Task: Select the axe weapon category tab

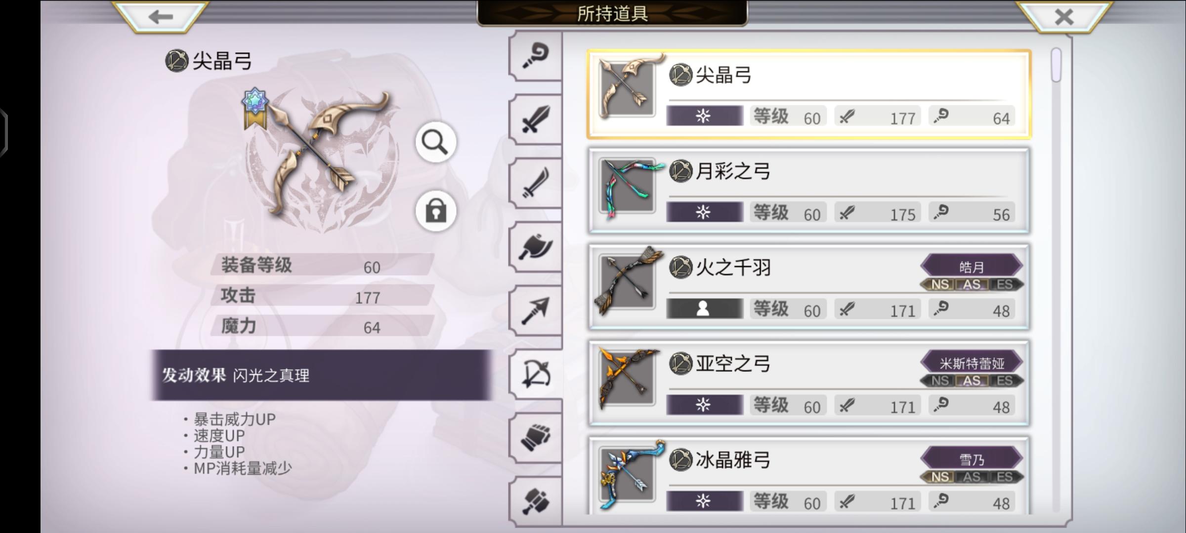Action: coord(536,246)
